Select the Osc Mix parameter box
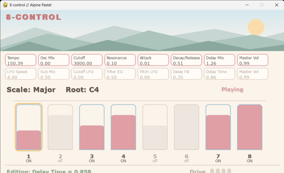The image size is (284, 173). coord(54,60)
